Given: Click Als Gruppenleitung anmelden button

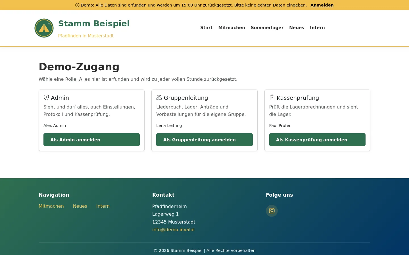Looking at the screenshot, I should coord(204,140).
